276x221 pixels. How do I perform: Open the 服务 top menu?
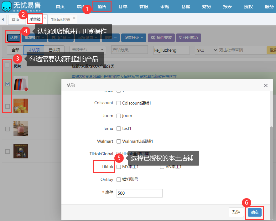coord(269,7)
